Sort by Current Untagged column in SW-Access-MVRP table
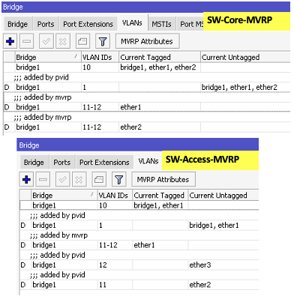The width and height of the screenshot is (294, 299). coord(223,196)
